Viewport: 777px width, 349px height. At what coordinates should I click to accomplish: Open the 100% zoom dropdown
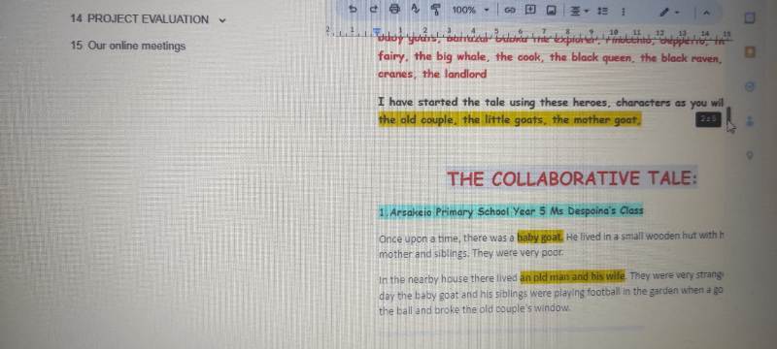coord(470,10)
